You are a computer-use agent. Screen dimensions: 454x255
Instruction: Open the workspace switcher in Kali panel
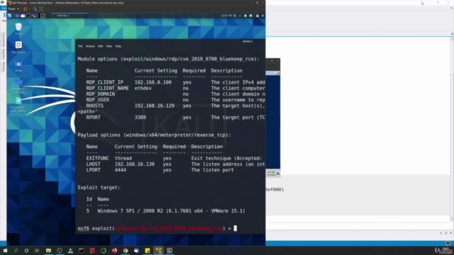tap(43, 16)
